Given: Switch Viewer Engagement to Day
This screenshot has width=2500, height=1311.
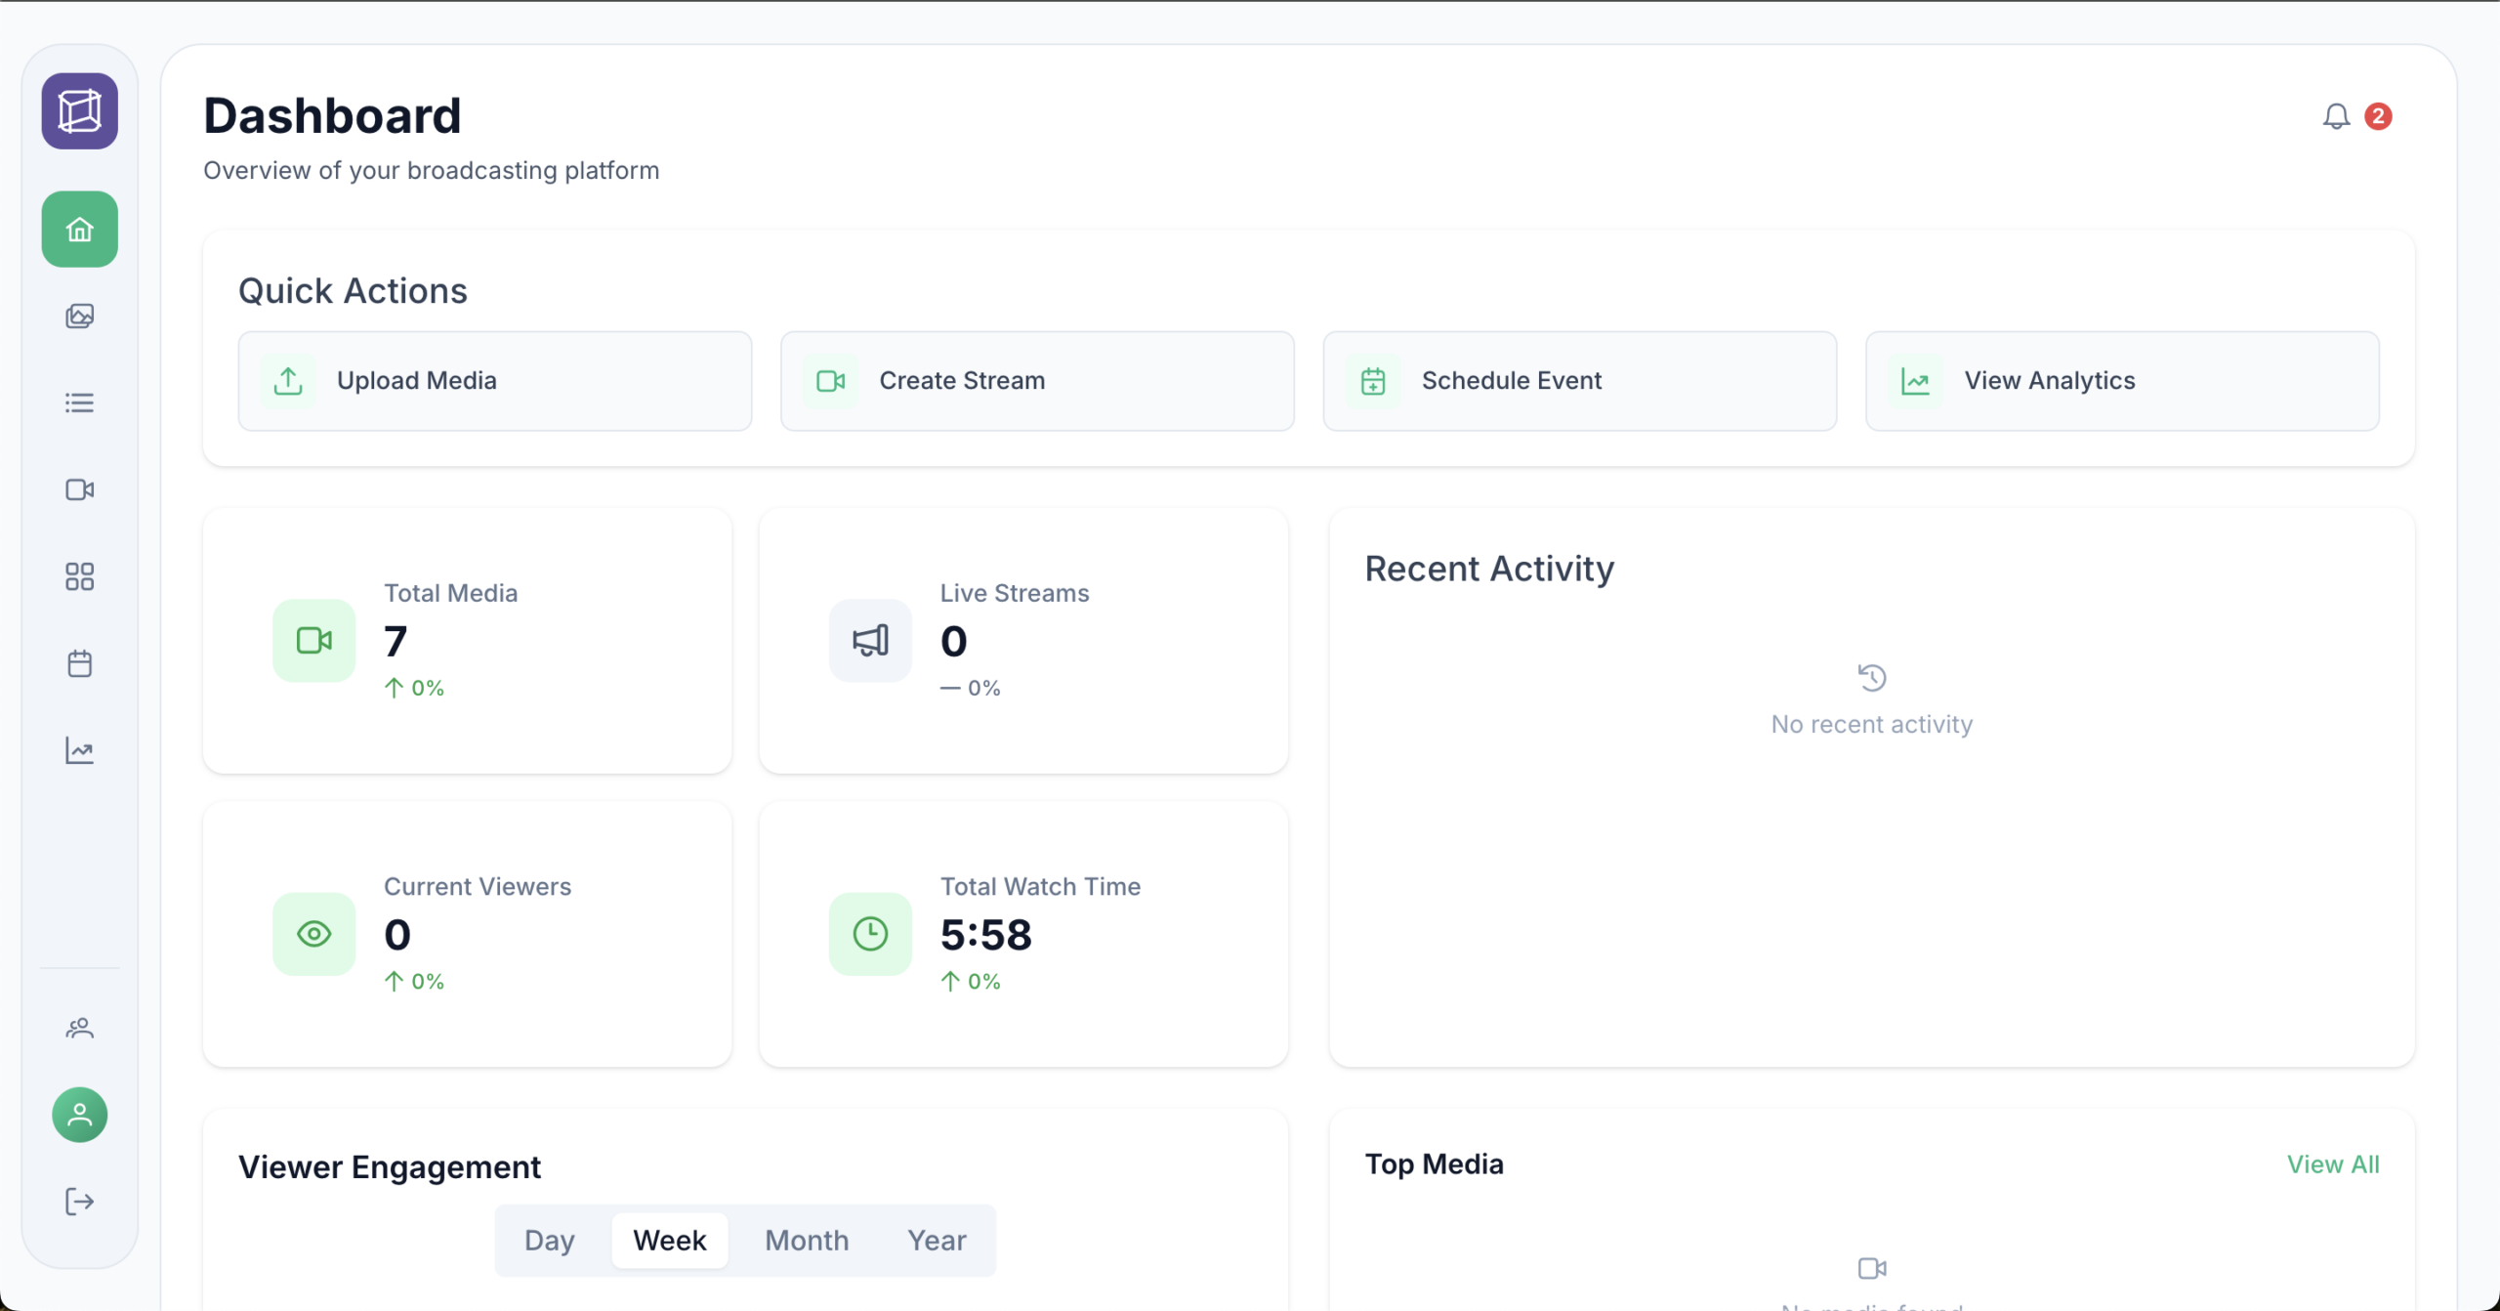Looking at the screenshot, I should [x=550, y=1241].
